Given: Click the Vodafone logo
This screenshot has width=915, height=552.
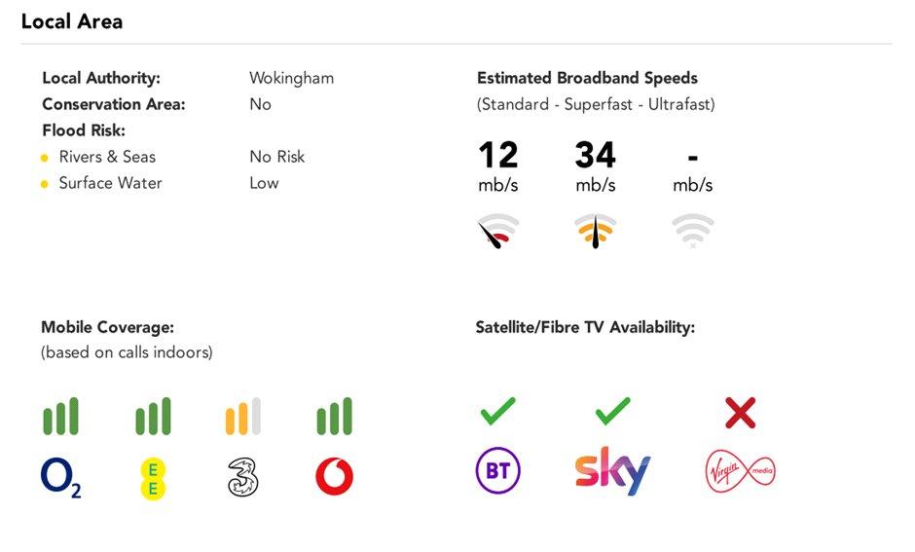Looking at the screenshot, I should pos(335,477).
